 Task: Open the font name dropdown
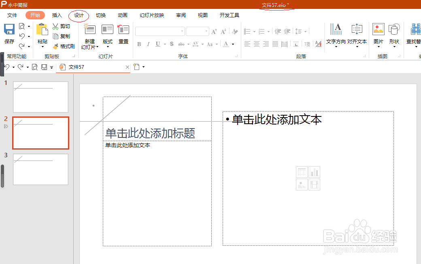coord(181,31)
